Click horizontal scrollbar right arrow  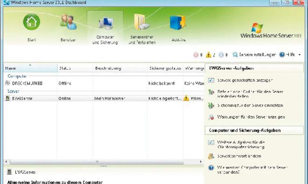coord(201,162)
